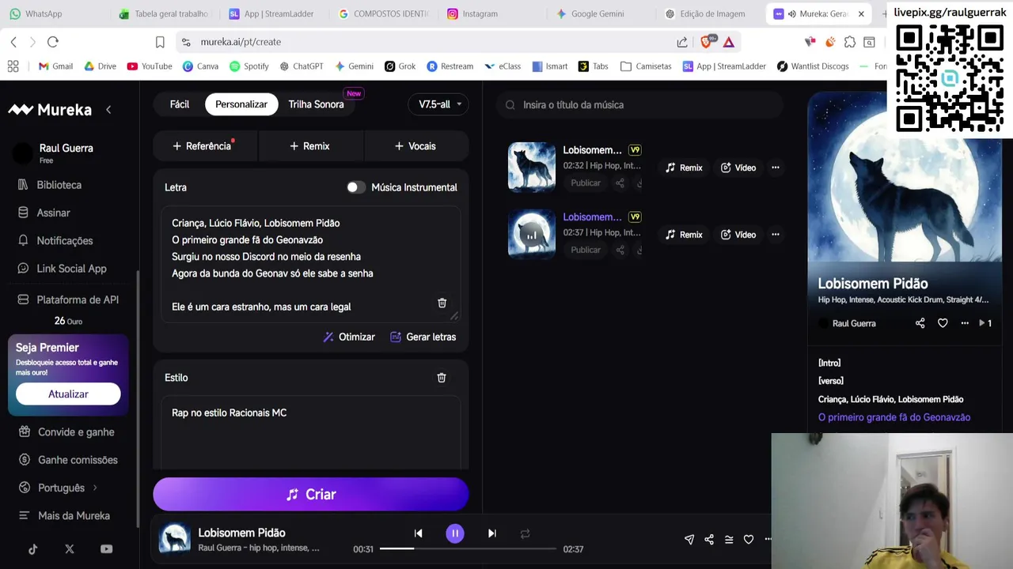Open Mureka YouTube link

107,549
